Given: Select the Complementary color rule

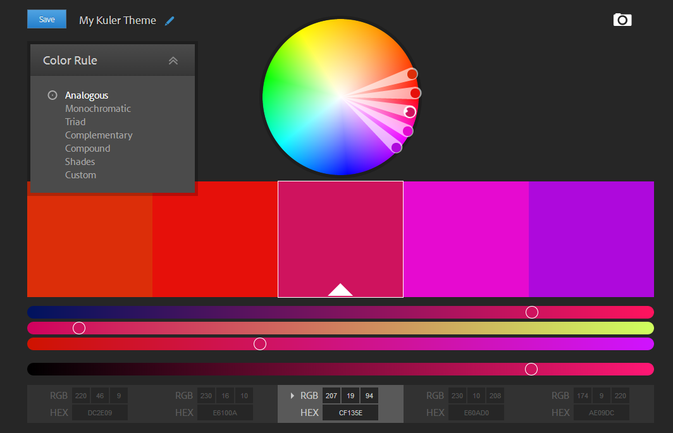Looking at the screenshot, I should point(99,135).
